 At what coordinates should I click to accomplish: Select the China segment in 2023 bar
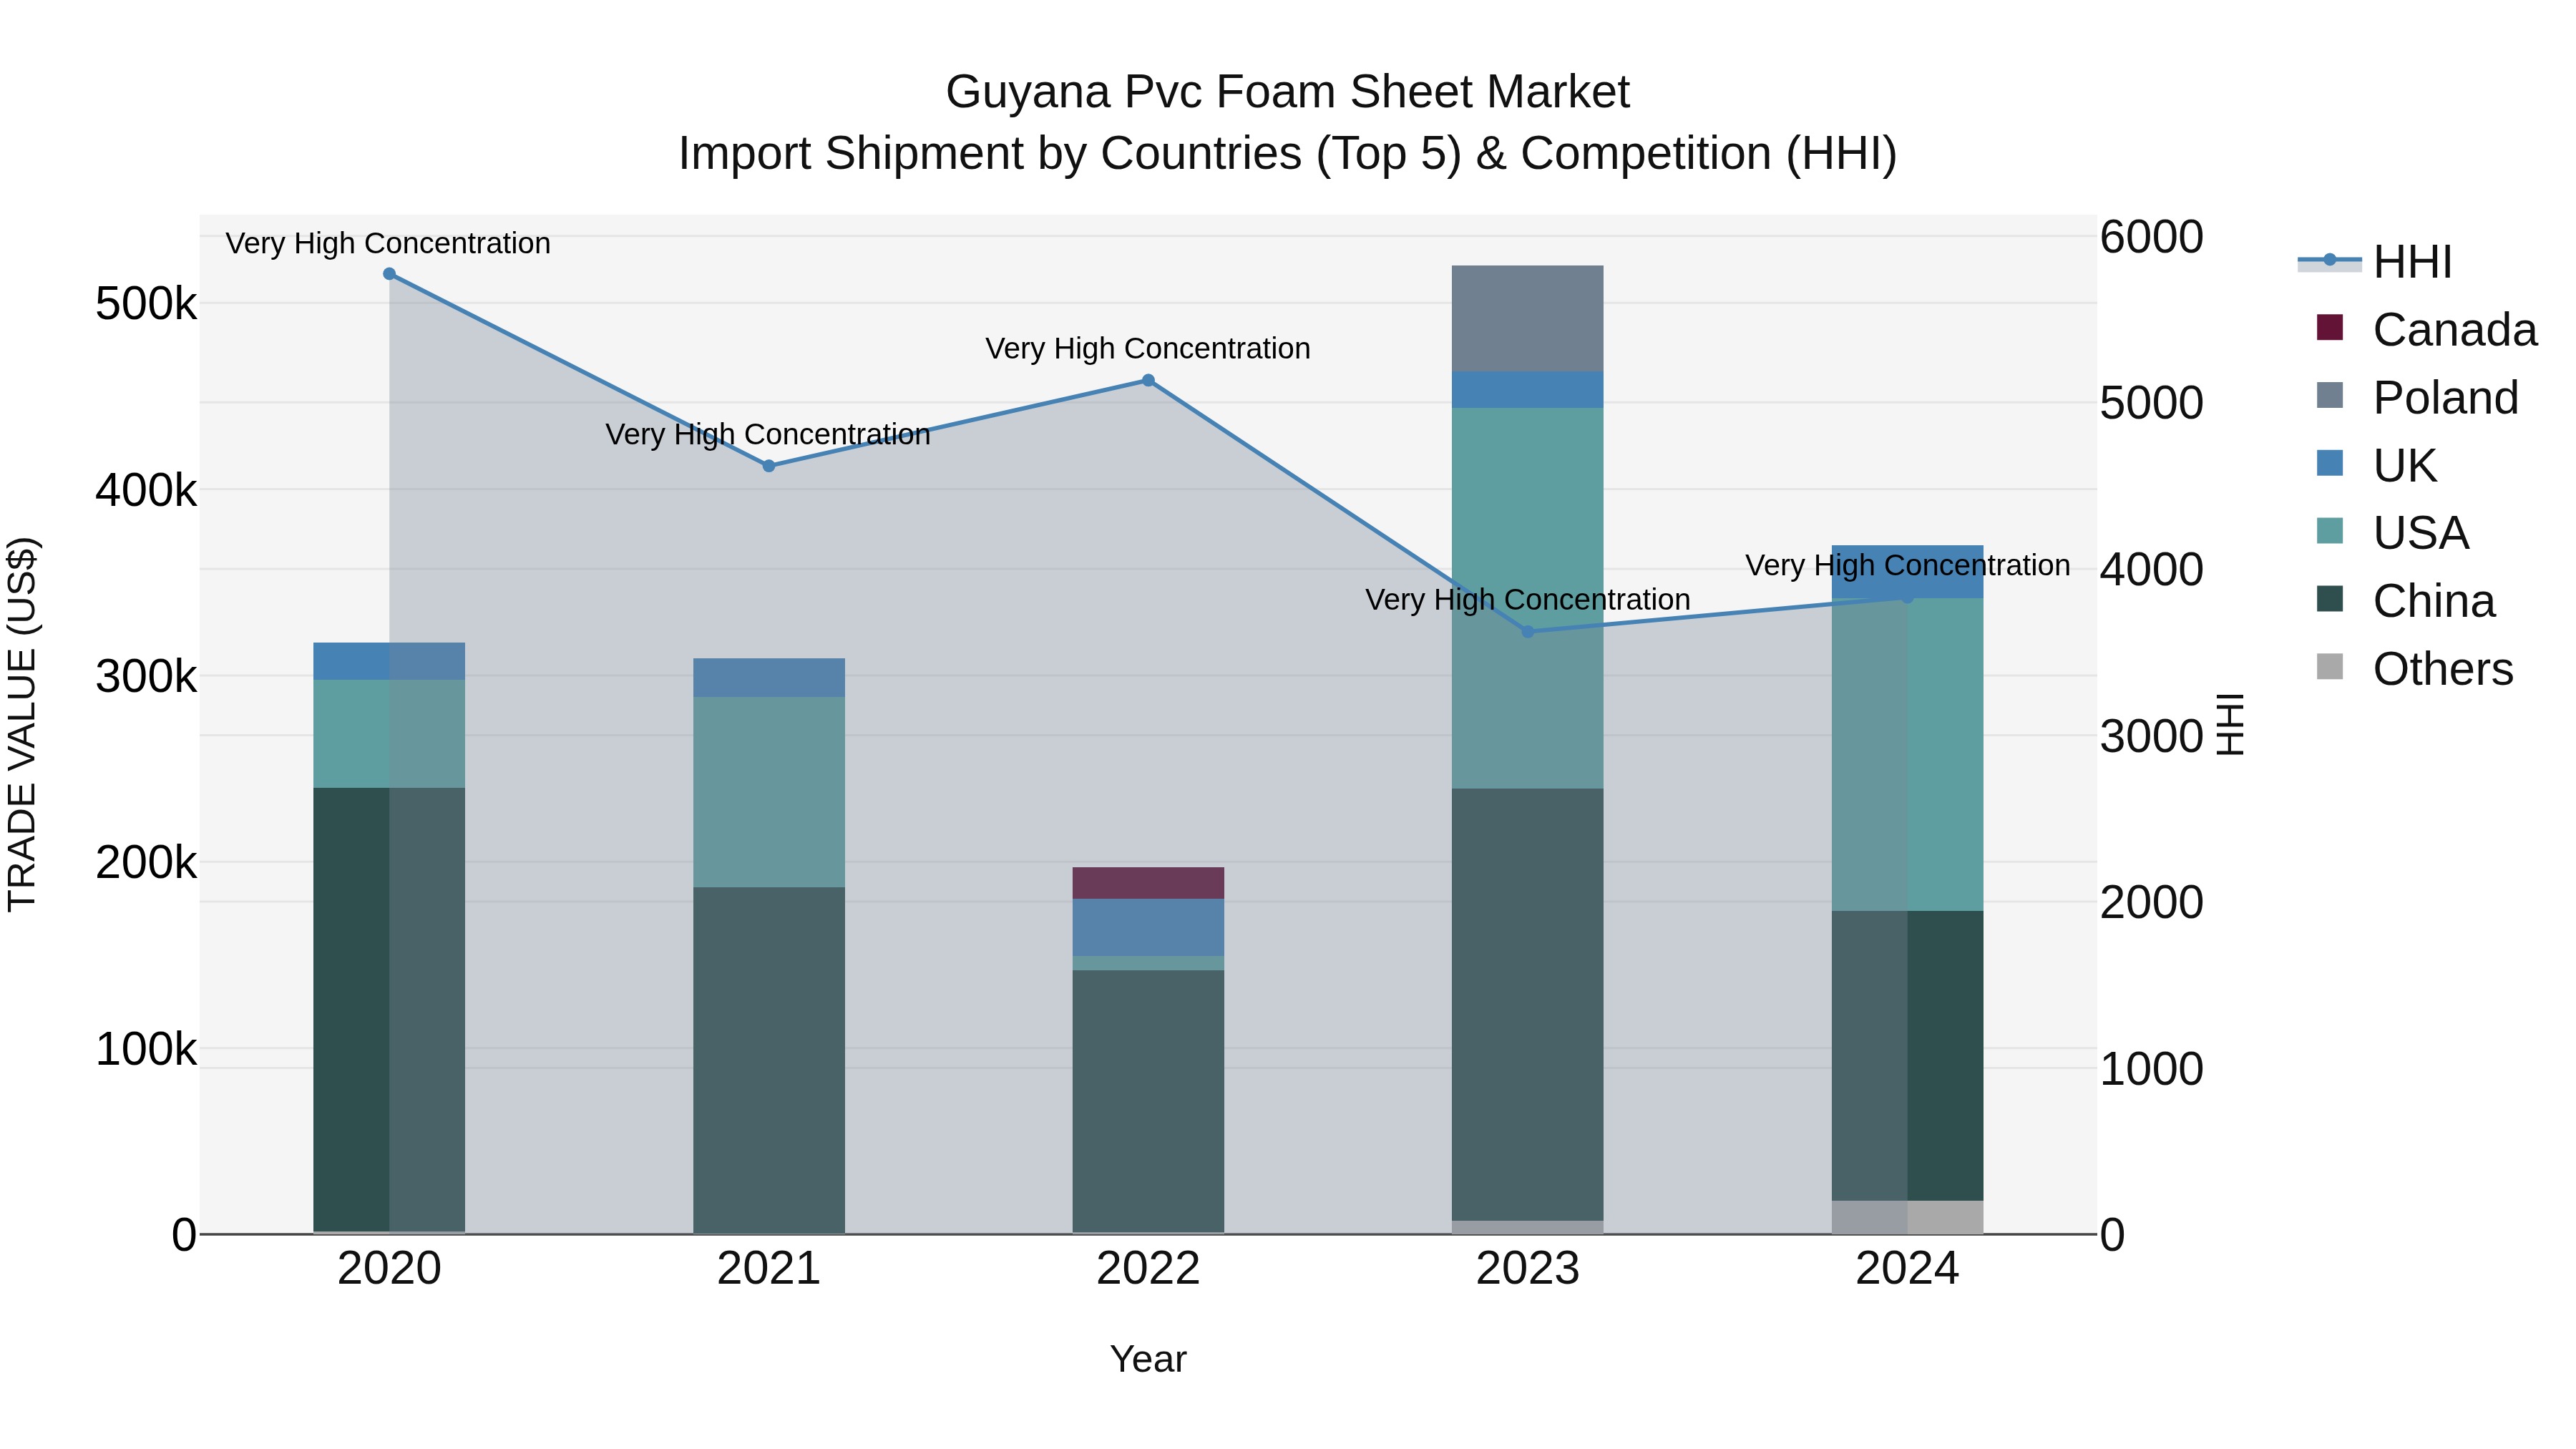(1528, 1005)
